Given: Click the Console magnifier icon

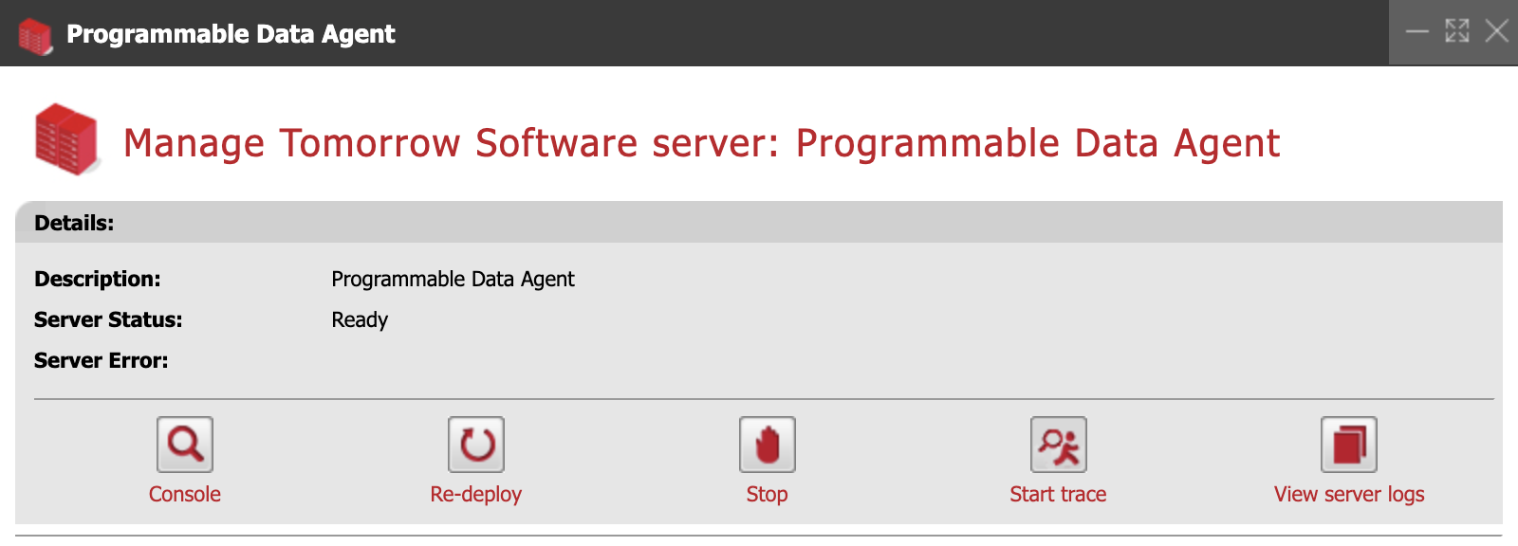Looking at the screenshot, I should pyautogui.click(x=185, y=445).
